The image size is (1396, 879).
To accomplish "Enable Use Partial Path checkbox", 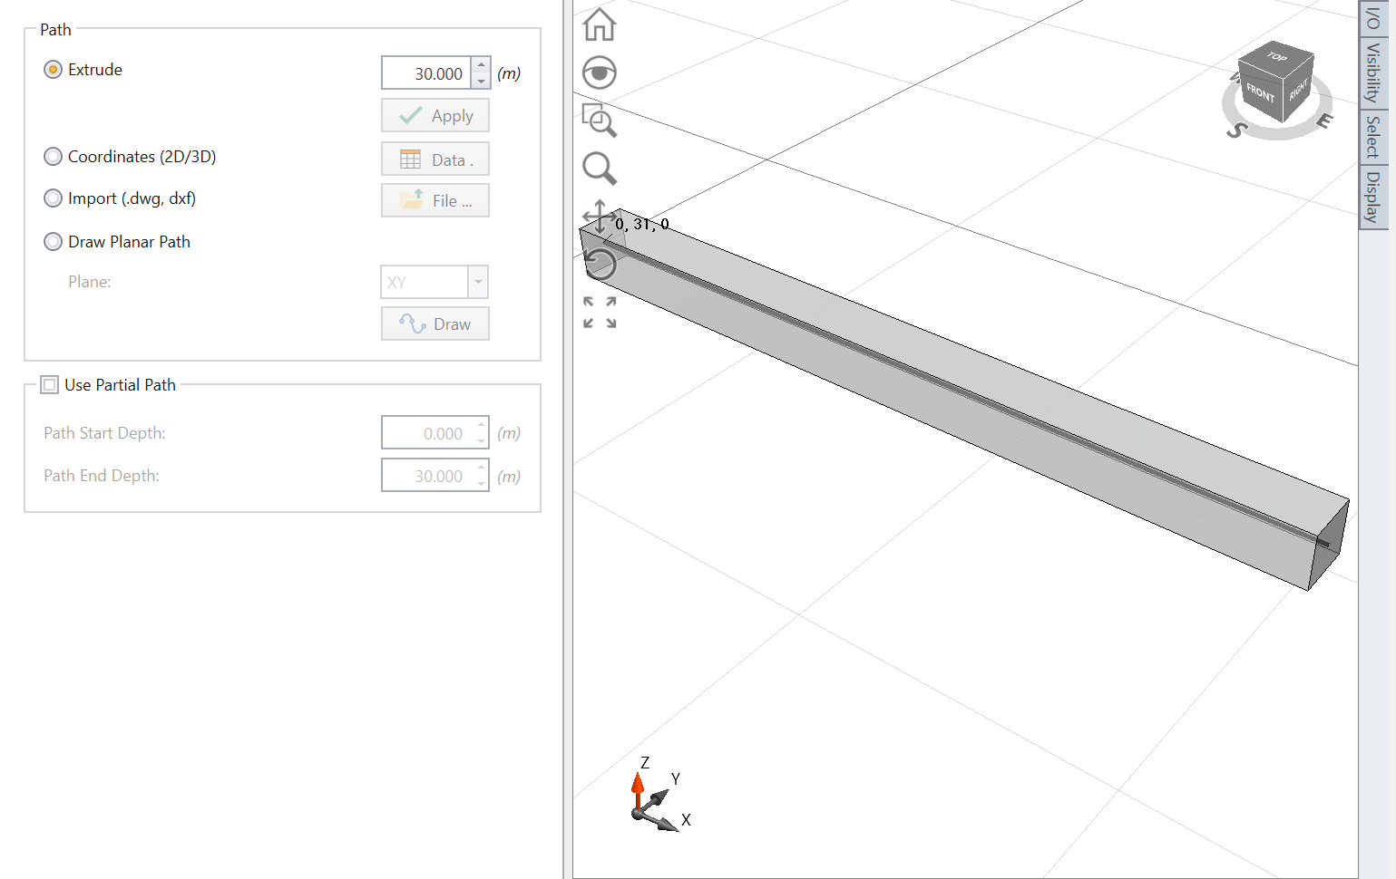I will (x=50, y=385).
